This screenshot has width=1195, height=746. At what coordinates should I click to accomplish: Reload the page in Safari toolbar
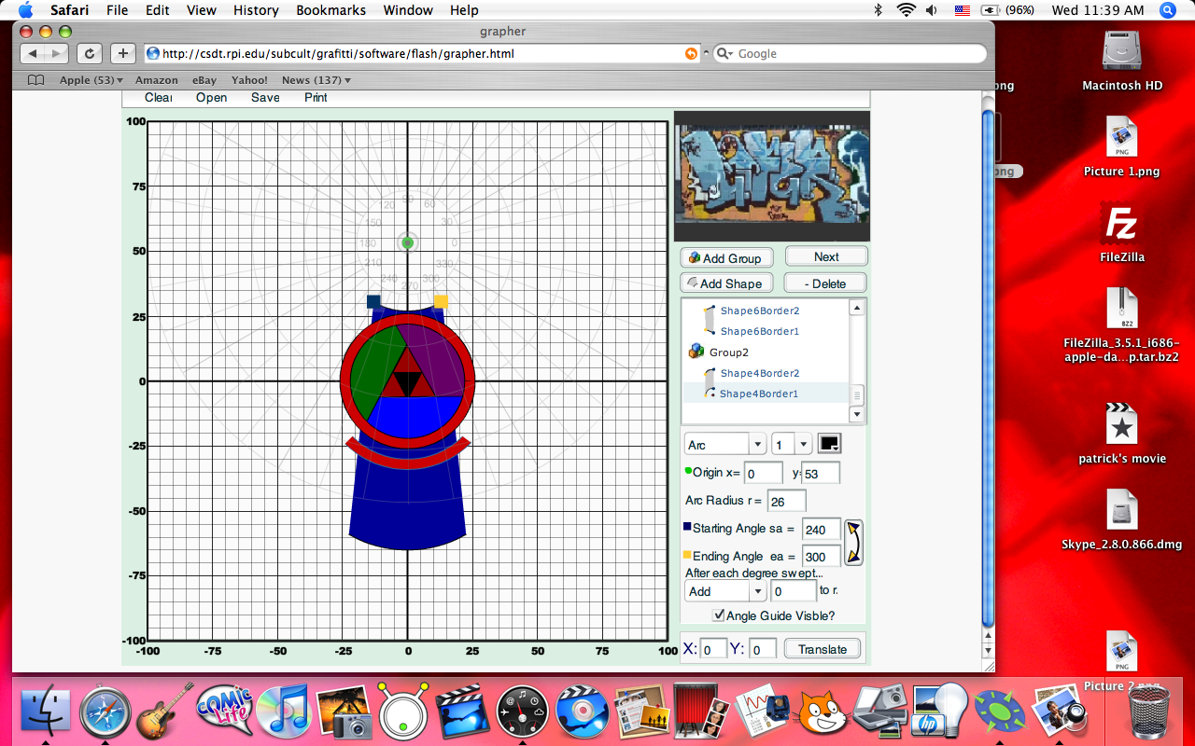90,54
